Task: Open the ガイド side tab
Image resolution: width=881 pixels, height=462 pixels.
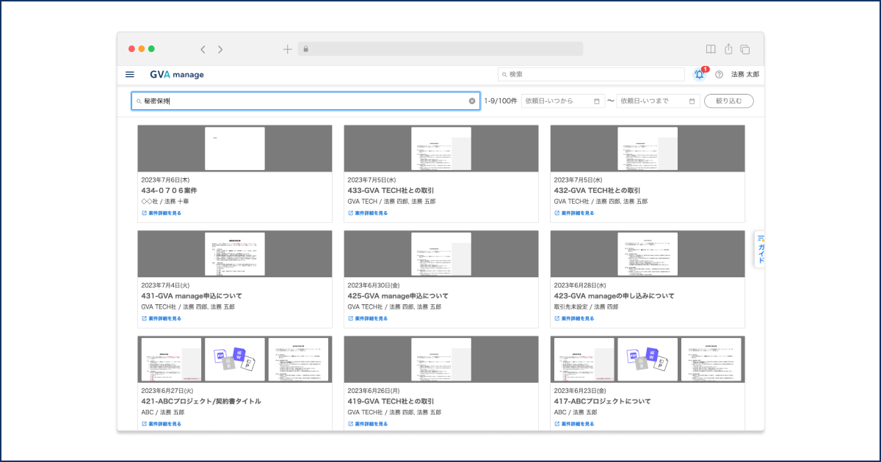Action: (x=761, y=250)
